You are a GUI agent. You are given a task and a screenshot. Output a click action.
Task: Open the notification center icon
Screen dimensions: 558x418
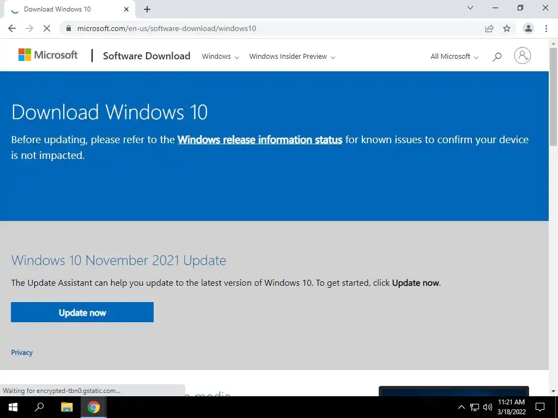[x=540, y=407]
